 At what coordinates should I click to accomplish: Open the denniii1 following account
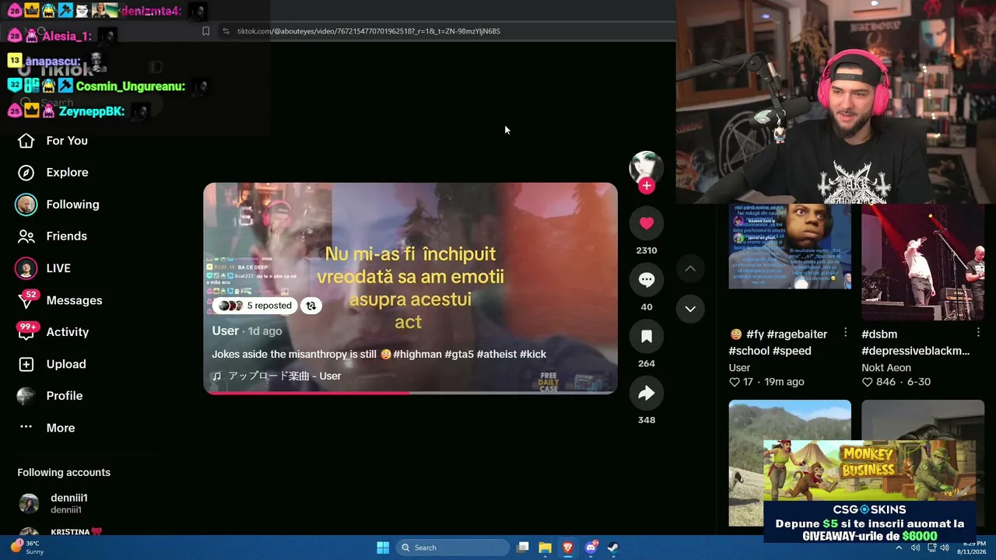coord(53,503)
